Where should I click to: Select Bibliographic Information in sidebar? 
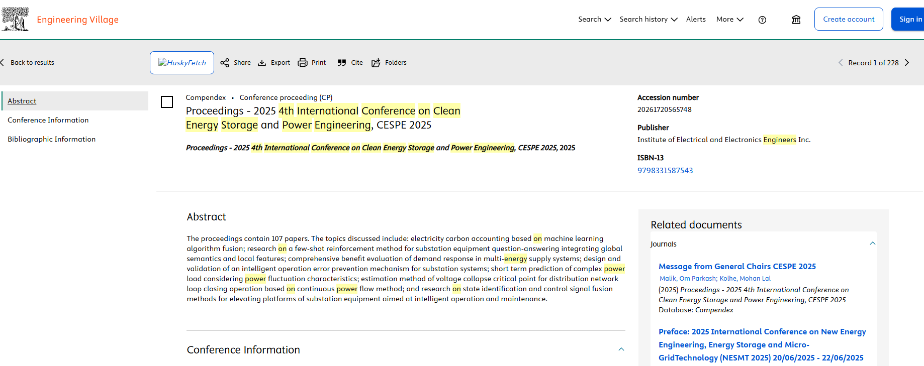(x=52, y=139)
